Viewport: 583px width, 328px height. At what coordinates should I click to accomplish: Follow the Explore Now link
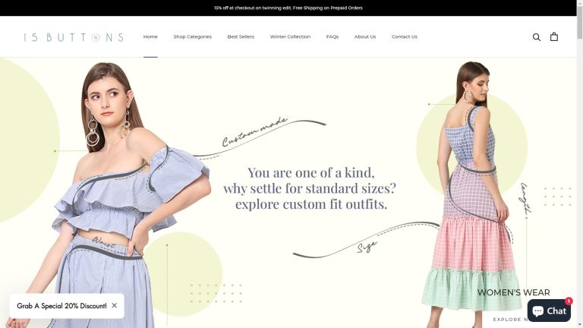[x=509, y=320]
